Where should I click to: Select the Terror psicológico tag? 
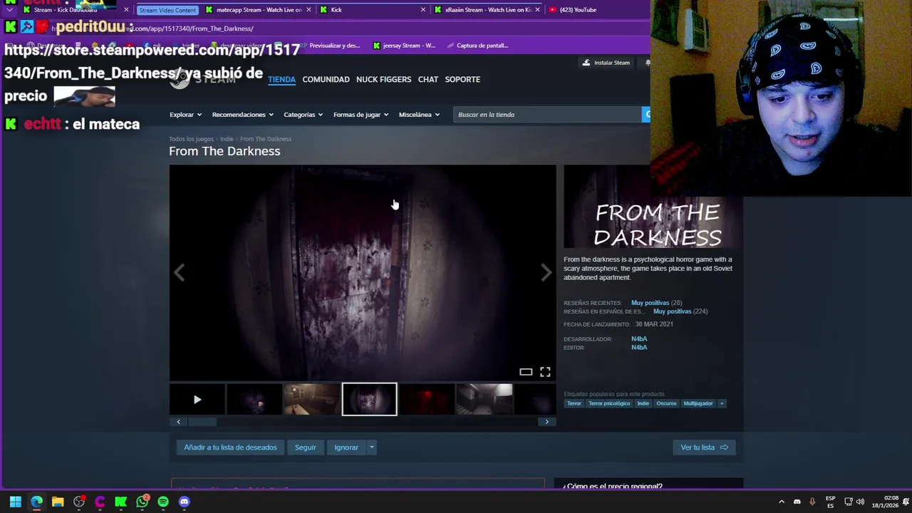[609, 403]
